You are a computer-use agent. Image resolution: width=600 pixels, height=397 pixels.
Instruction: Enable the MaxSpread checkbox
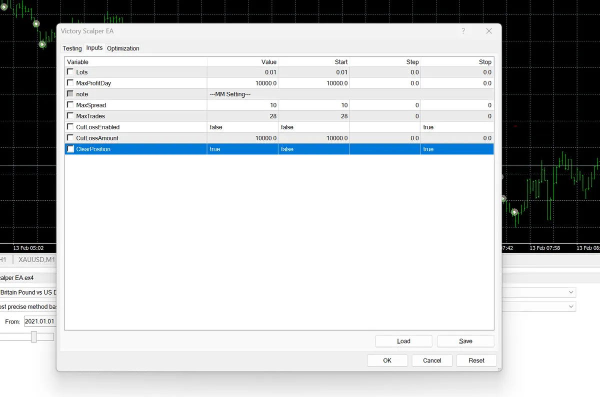[70, 105]
